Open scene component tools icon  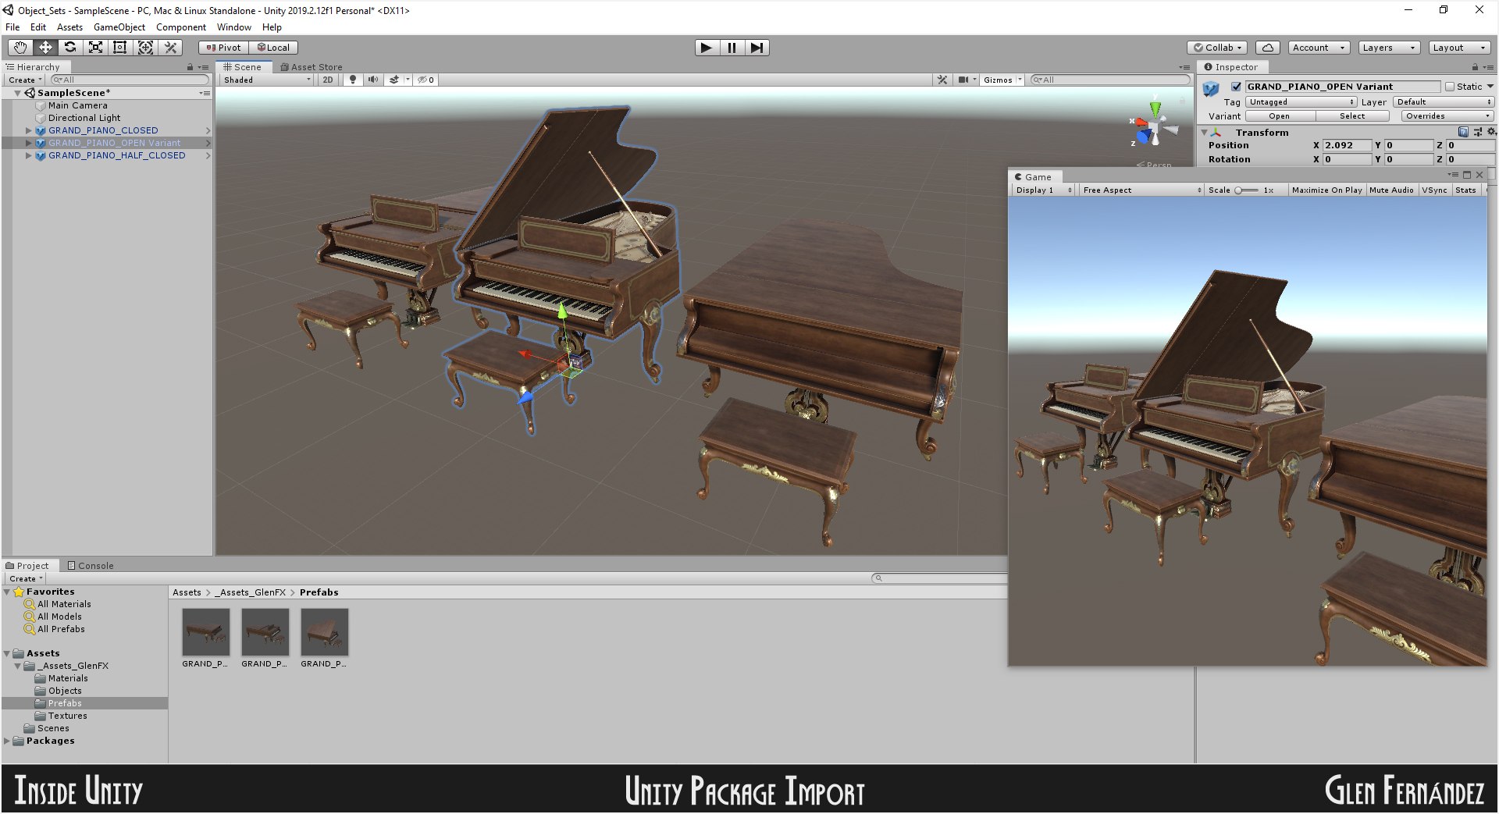pos(942,80)
